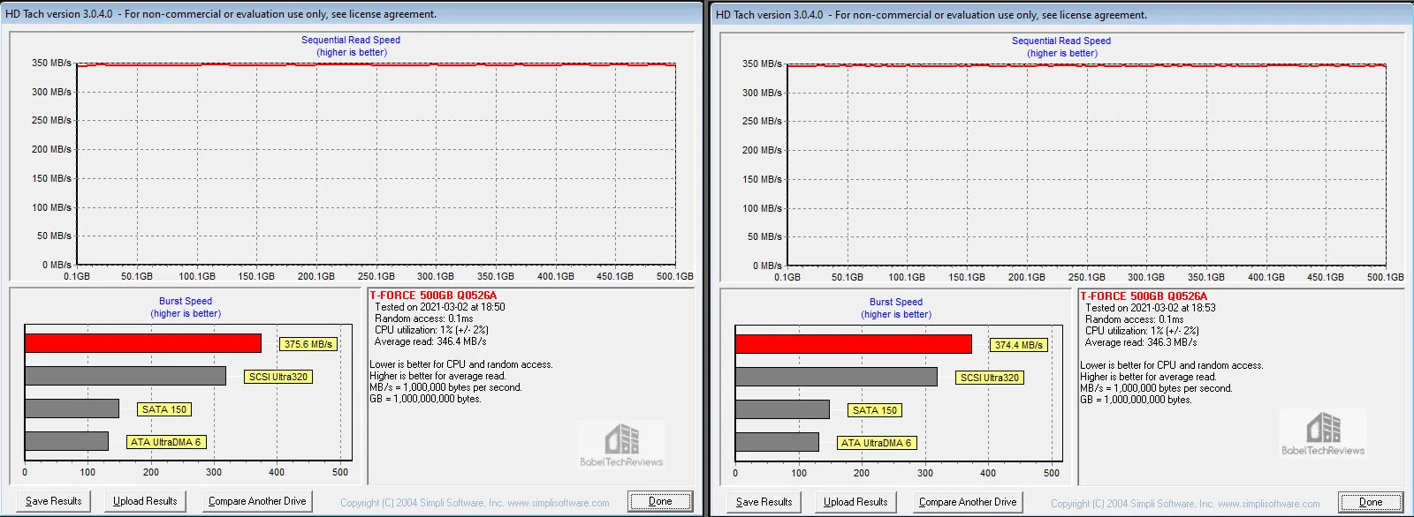Click the gray SATA 150 bar in the right window
The width and height of the screenshot is (1414, 517).
click(x=783, y=409)
